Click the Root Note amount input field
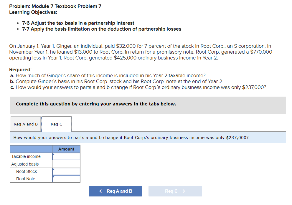This screenshot has height=205, width=292. tap(66, 178)
